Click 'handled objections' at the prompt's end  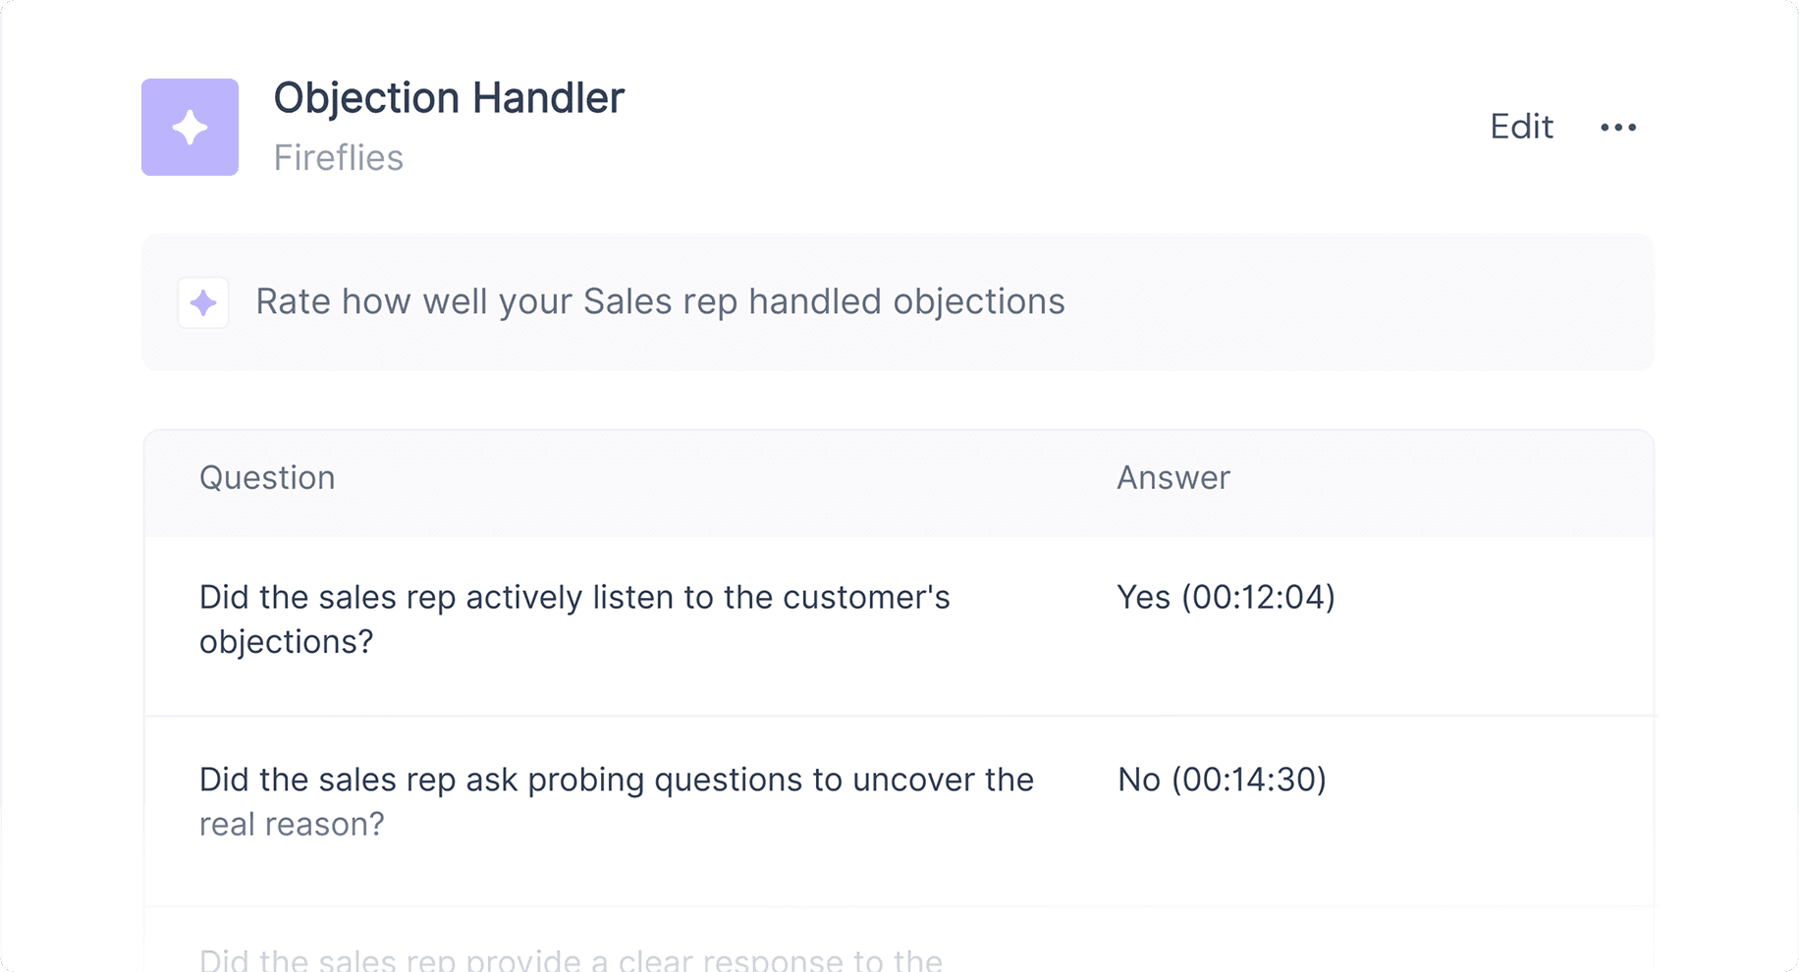pos(906,302)
